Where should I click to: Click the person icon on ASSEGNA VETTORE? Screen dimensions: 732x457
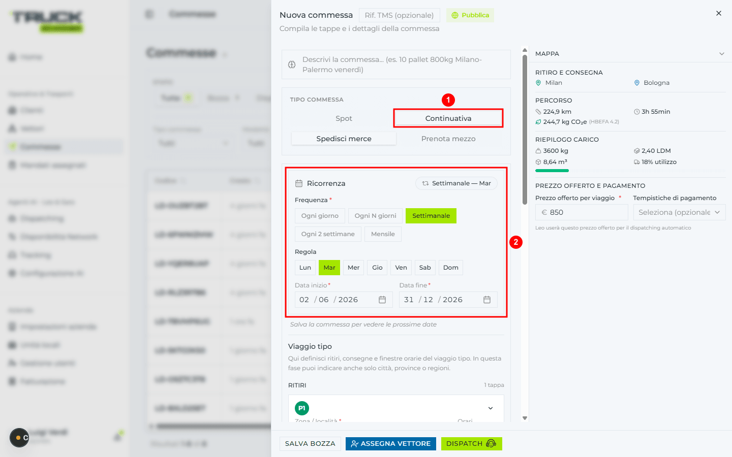coord(355,444)
